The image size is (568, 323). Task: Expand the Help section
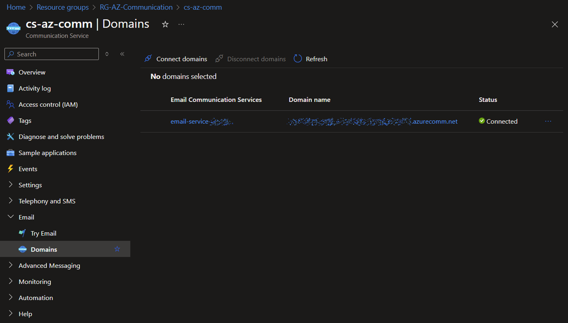(11, 314)
